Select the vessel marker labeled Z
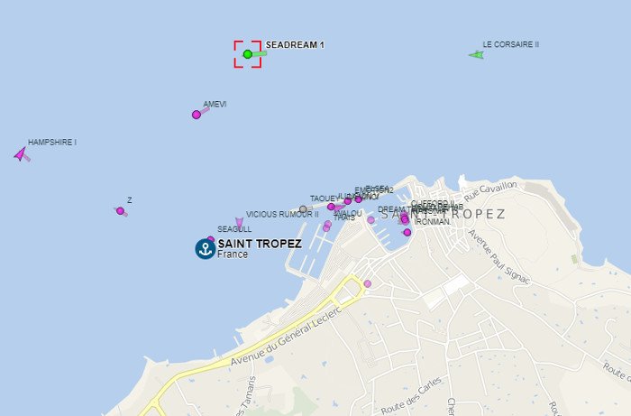This screenshot has height=416, width=631. [x=120, y=210]
